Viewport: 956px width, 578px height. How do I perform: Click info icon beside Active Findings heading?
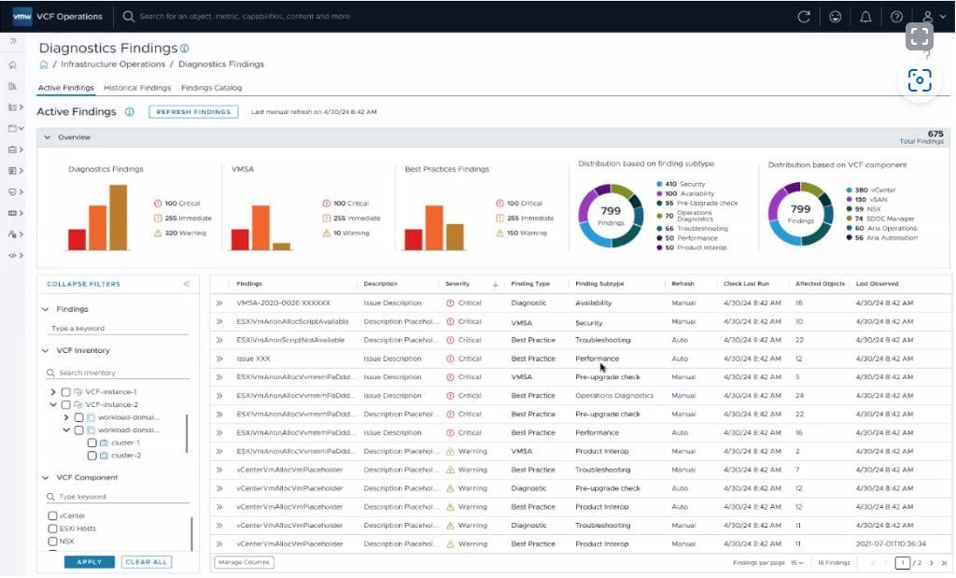pyautogui.click(x=129, y=112)
